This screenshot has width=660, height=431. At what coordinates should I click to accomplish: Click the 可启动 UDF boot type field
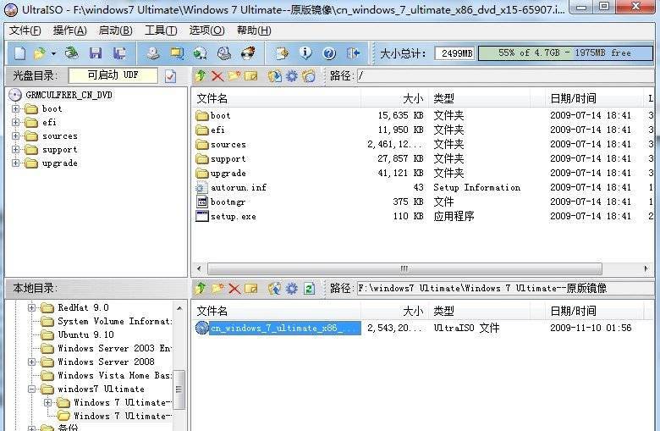coord(113,75)
